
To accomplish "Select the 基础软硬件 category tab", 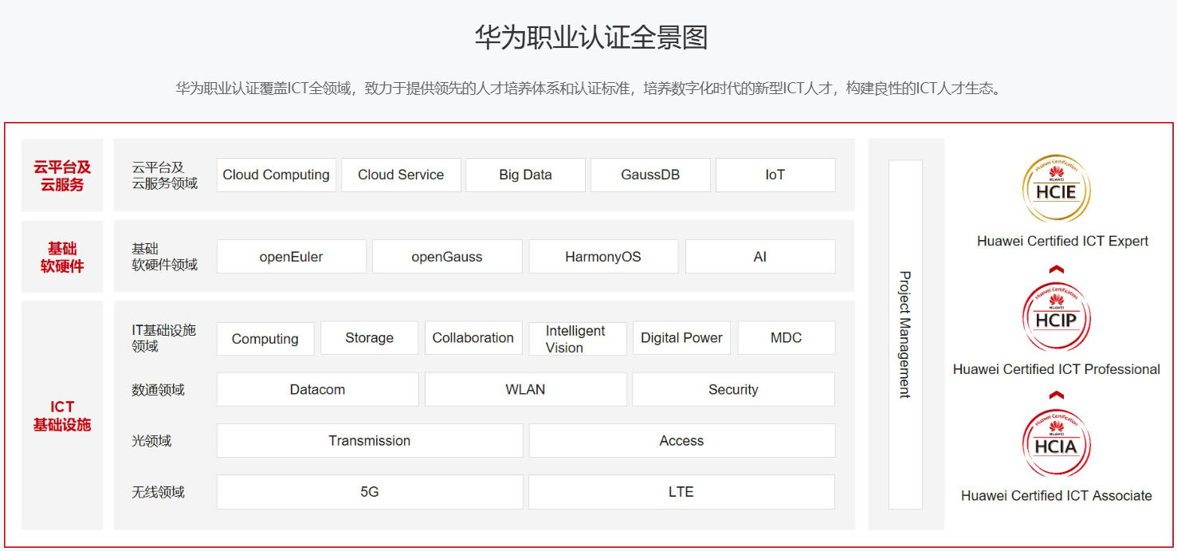I will 62,257.
